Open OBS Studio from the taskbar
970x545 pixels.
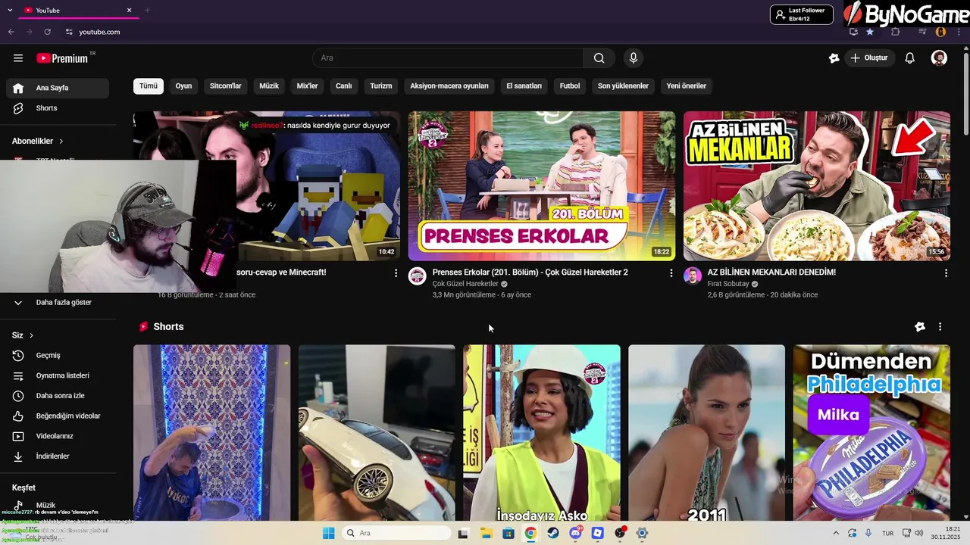620,533
